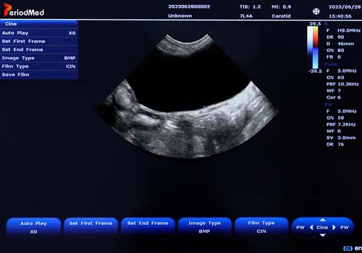Click the Cine up arrow
The height and width of the screenshot is (253, 362).
pyautogui.click(x=323, y=220)
